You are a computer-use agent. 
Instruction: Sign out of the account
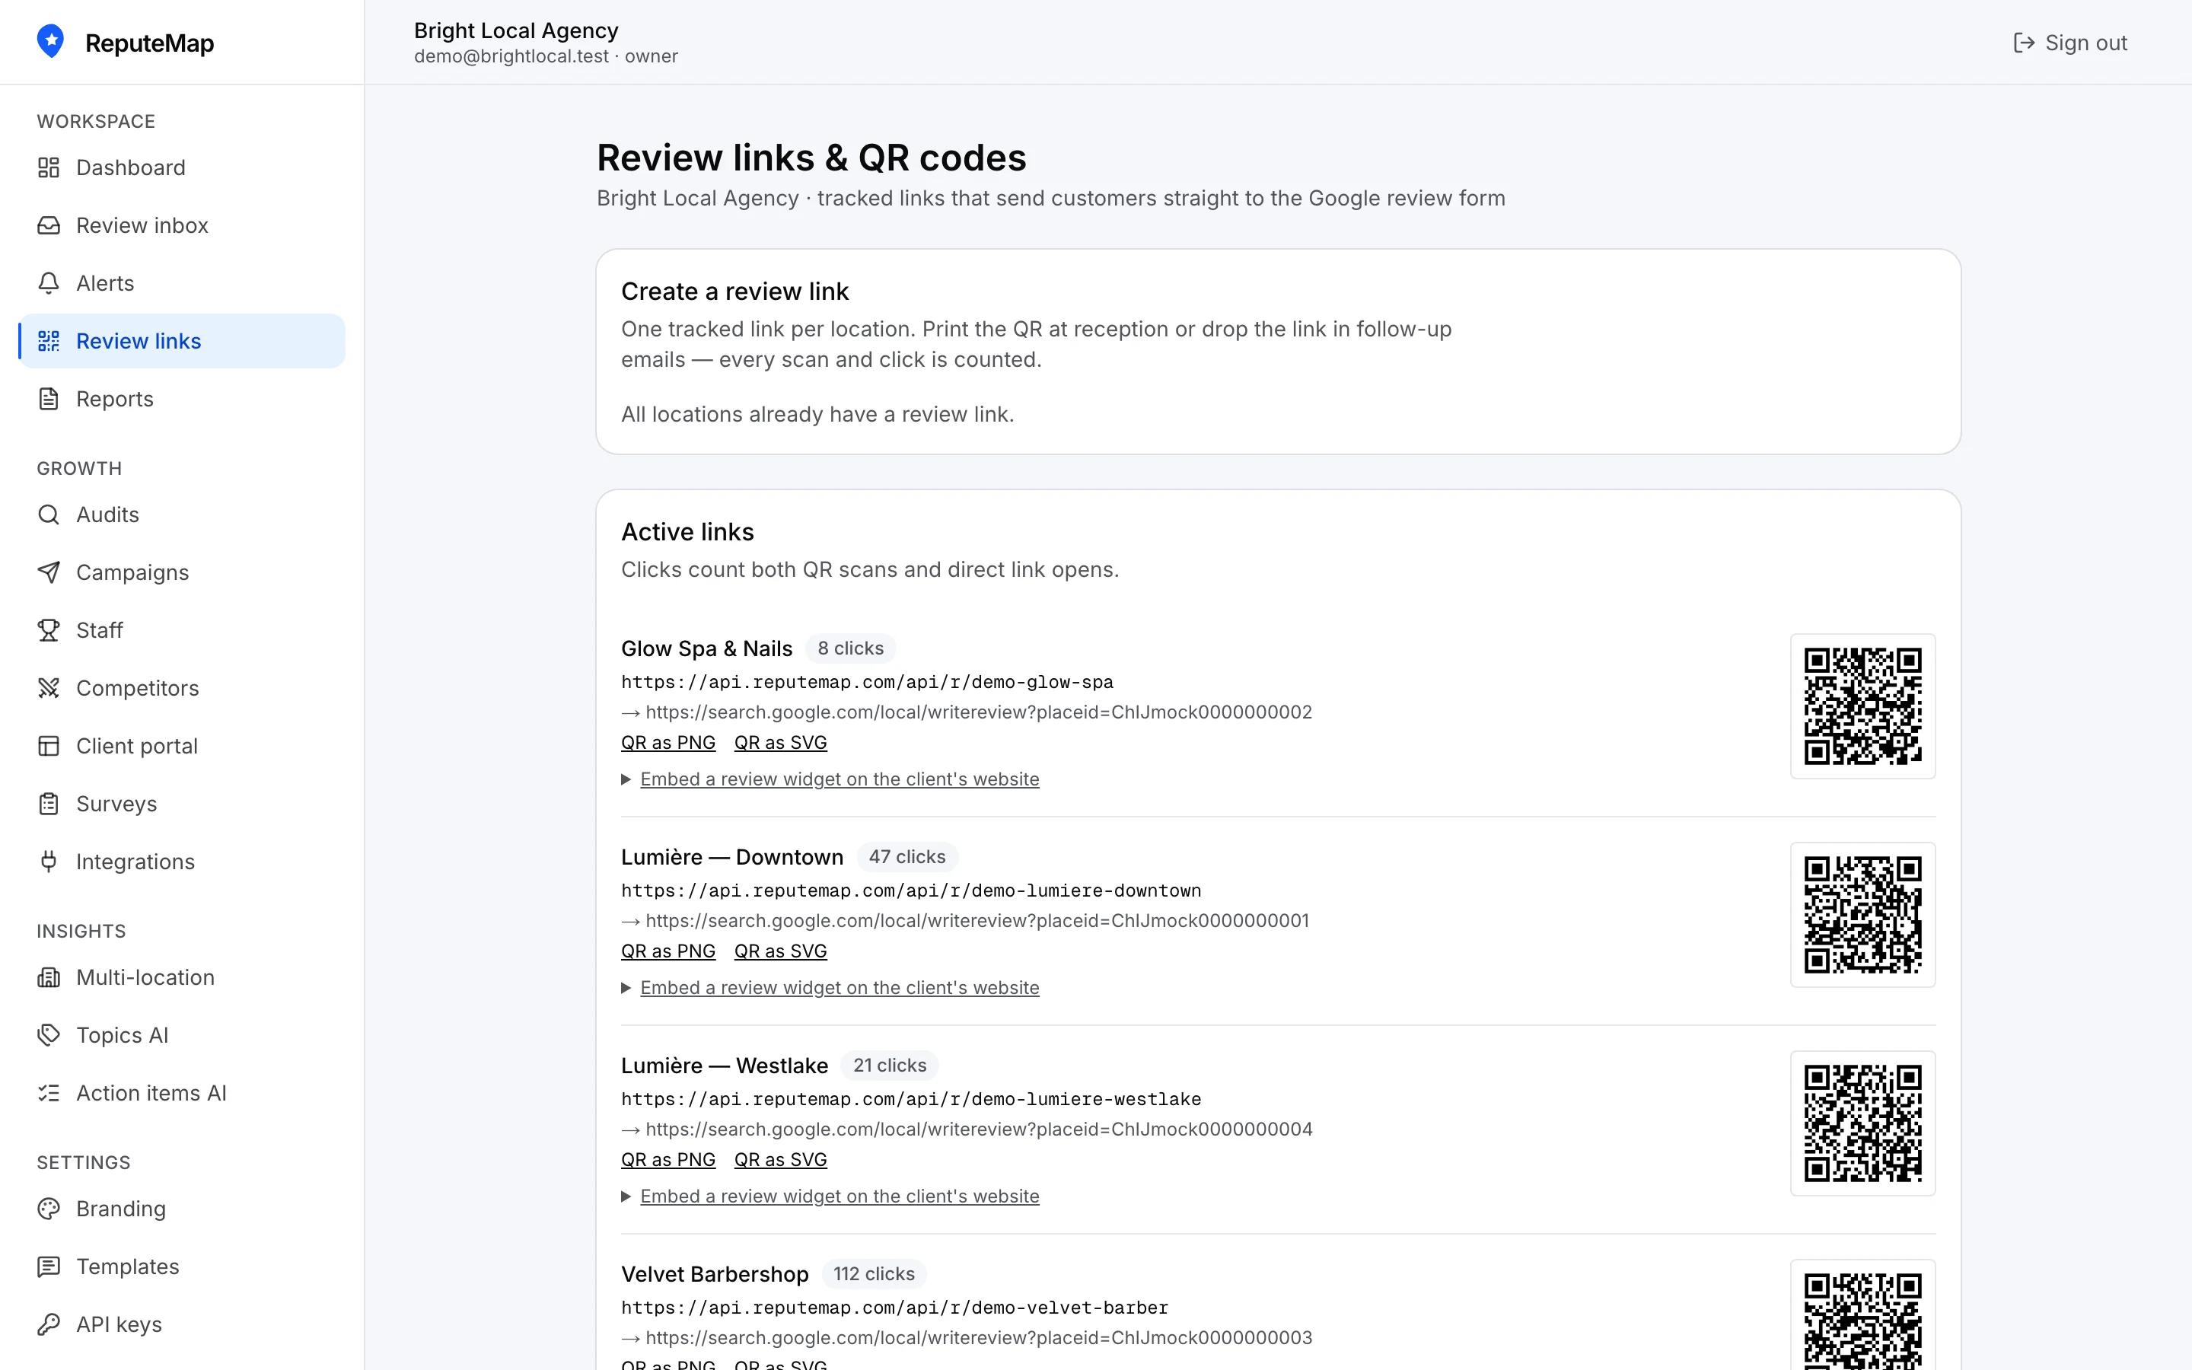coord(2069,43)
